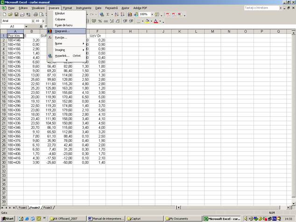Click the Save diskette icon
Image resolution: width=296 pixels, height=222 pixels.
15,14
